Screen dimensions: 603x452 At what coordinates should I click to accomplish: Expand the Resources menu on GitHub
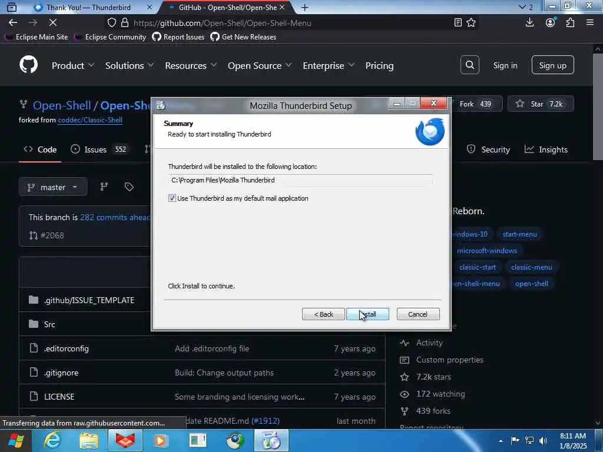tap(191, 66)
